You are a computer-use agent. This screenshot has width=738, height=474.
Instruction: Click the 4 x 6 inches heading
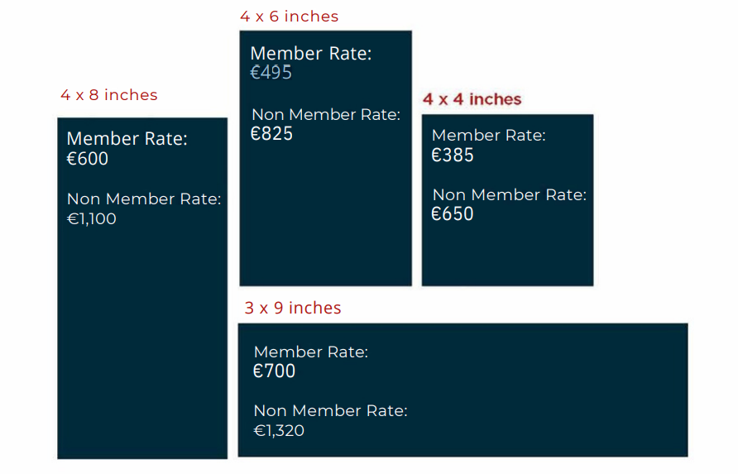click(x=290, y=17)
